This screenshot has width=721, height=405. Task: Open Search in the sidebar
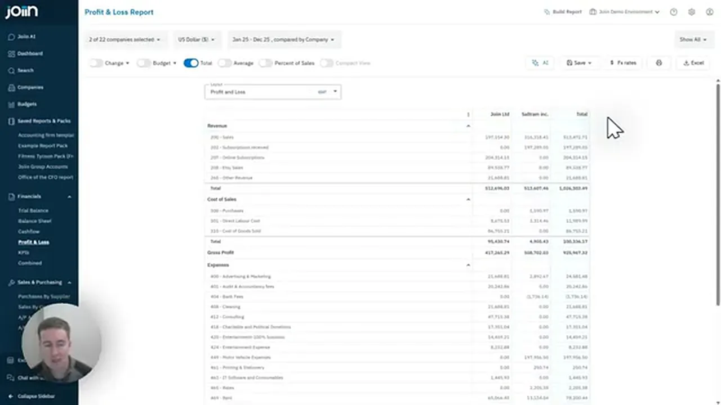pyautogui.click(x=21, y=70)
